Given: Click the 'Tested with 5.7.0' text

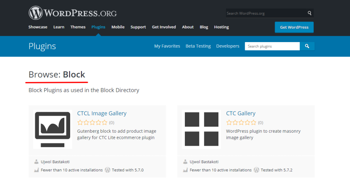Looking at the screenshot, I should coord(128,170).
